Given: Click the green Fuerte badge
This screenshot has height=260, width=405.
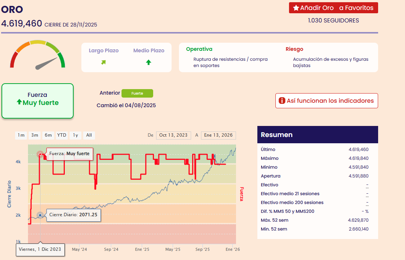Looking at the screenshot, I should [137, 93].
